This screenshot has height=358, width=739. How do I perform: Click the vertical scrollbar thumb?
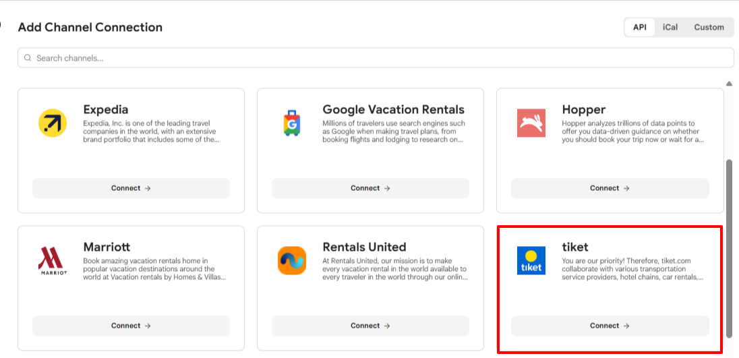(x=729, y=248)
